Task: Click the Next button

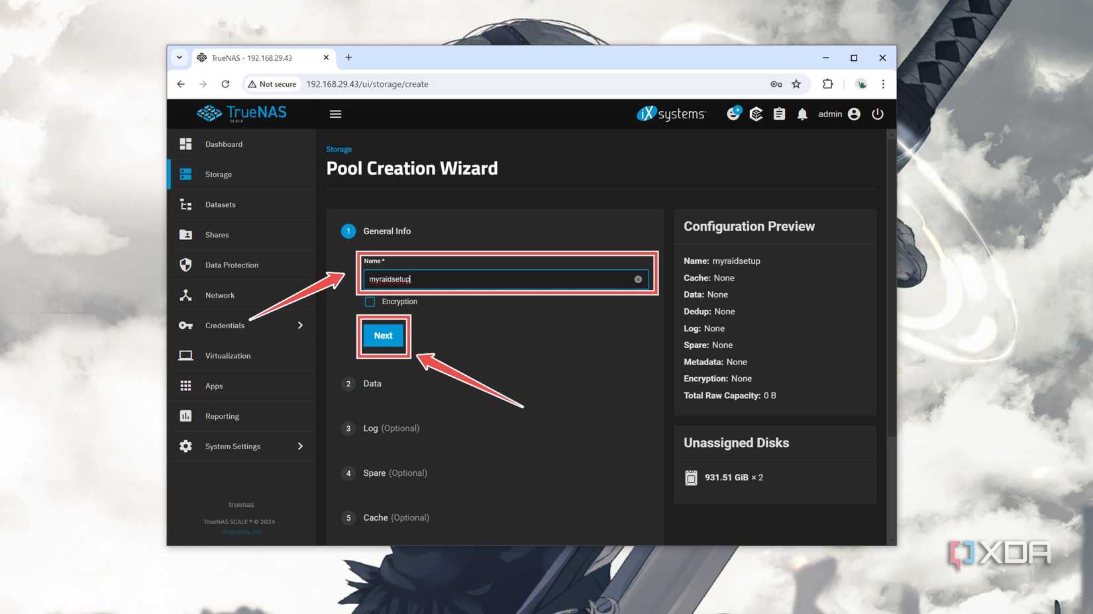Action: tap(383, 335)
